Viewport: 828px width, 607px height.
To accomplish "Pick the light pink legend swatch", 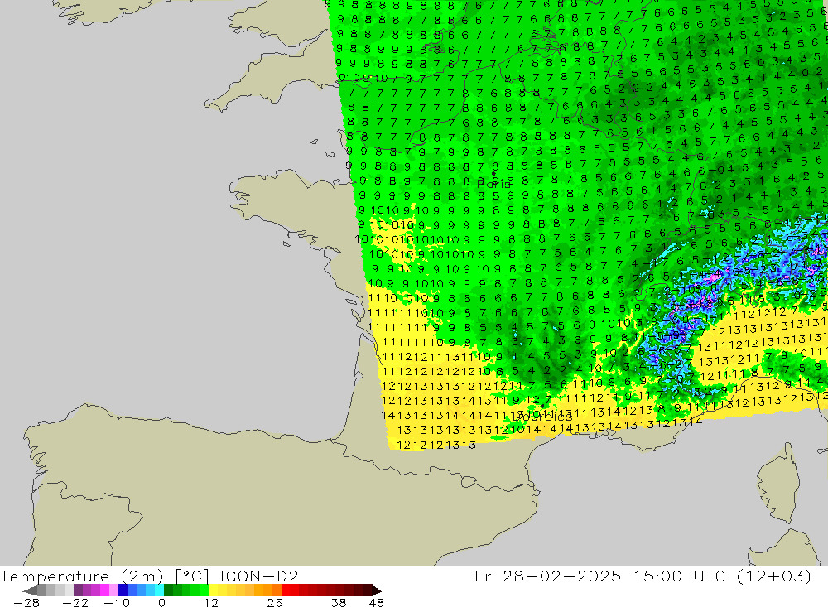I will [113, 590].
